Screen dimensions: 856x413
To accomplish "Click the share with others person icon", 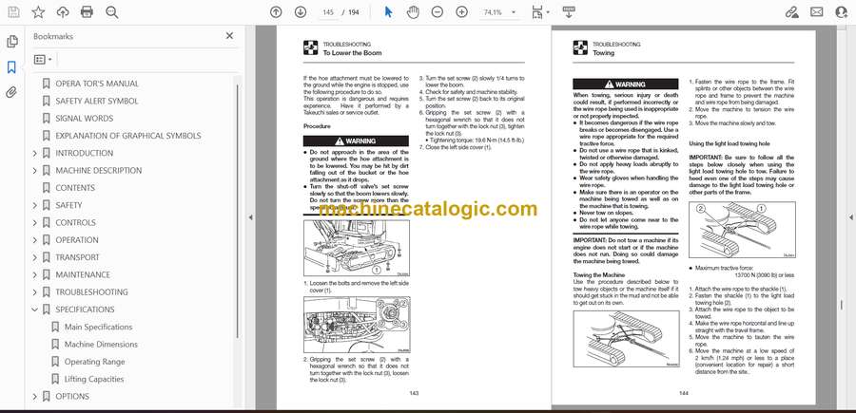I will coord(842,12).
